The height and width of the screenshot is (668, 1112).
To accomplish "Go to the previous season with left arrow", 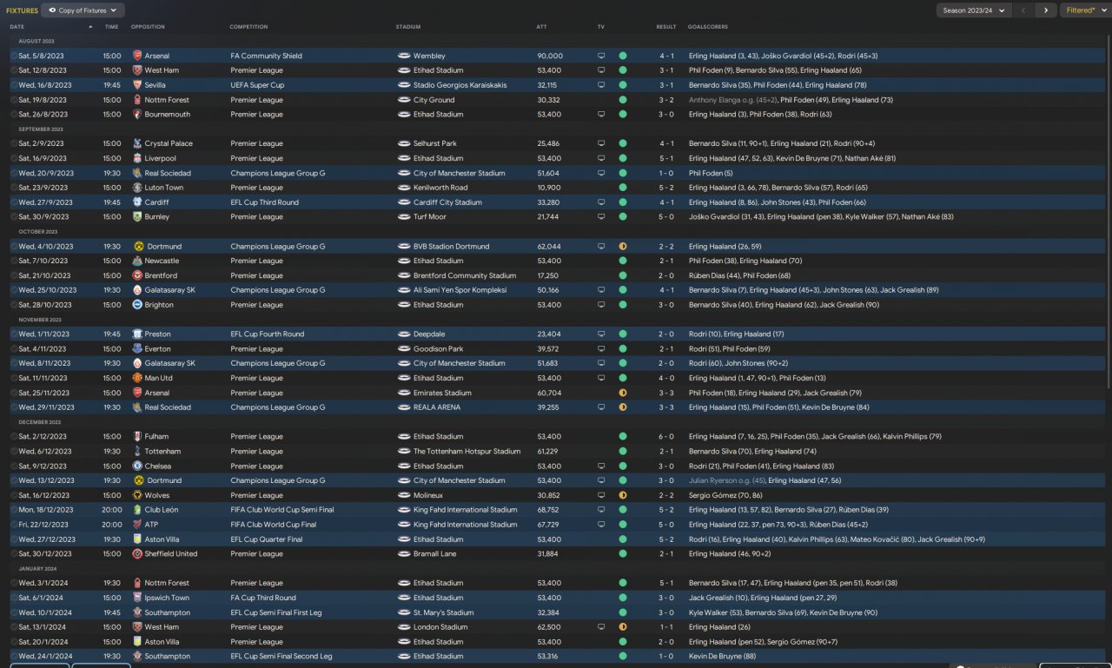I will coord(1024,10).
